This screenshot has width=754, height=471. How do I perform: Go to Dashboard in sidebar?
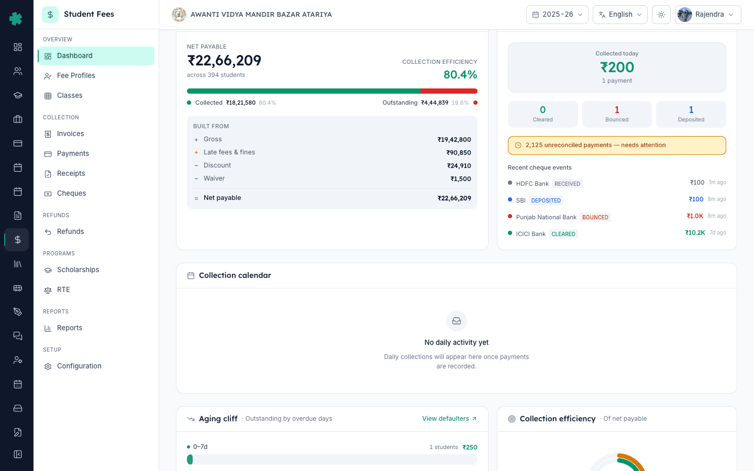coord(96,56)
